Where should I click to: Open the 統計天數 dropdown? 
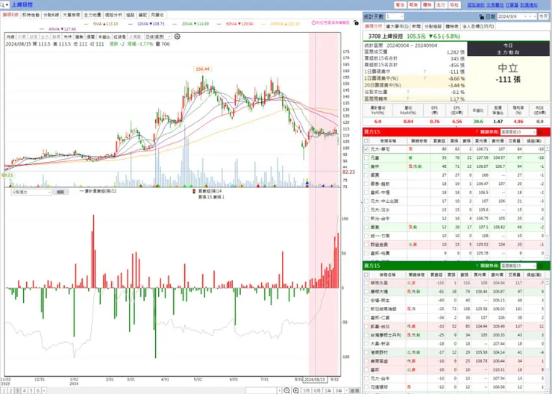(x=395, y=16)
